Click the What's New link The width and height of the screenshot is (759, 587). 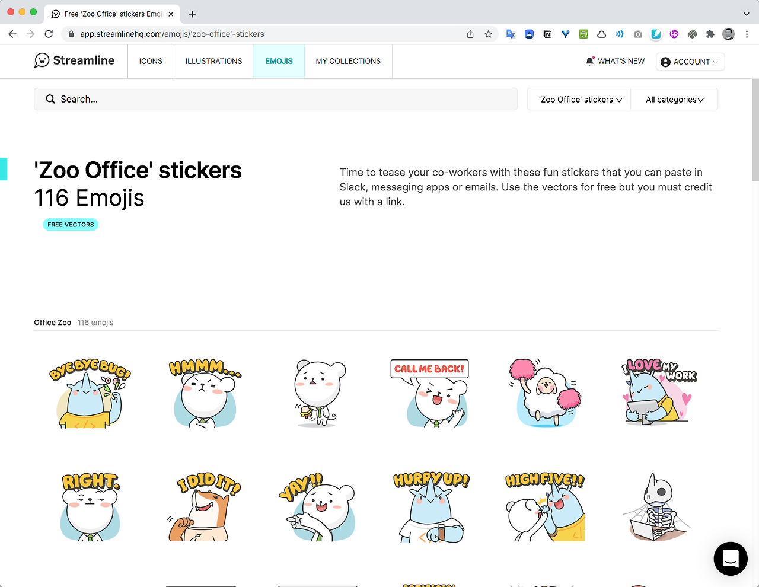tap(621, 61)
